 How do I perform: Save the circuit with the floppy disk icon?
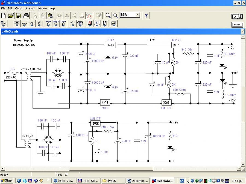(x=19, y=16)
